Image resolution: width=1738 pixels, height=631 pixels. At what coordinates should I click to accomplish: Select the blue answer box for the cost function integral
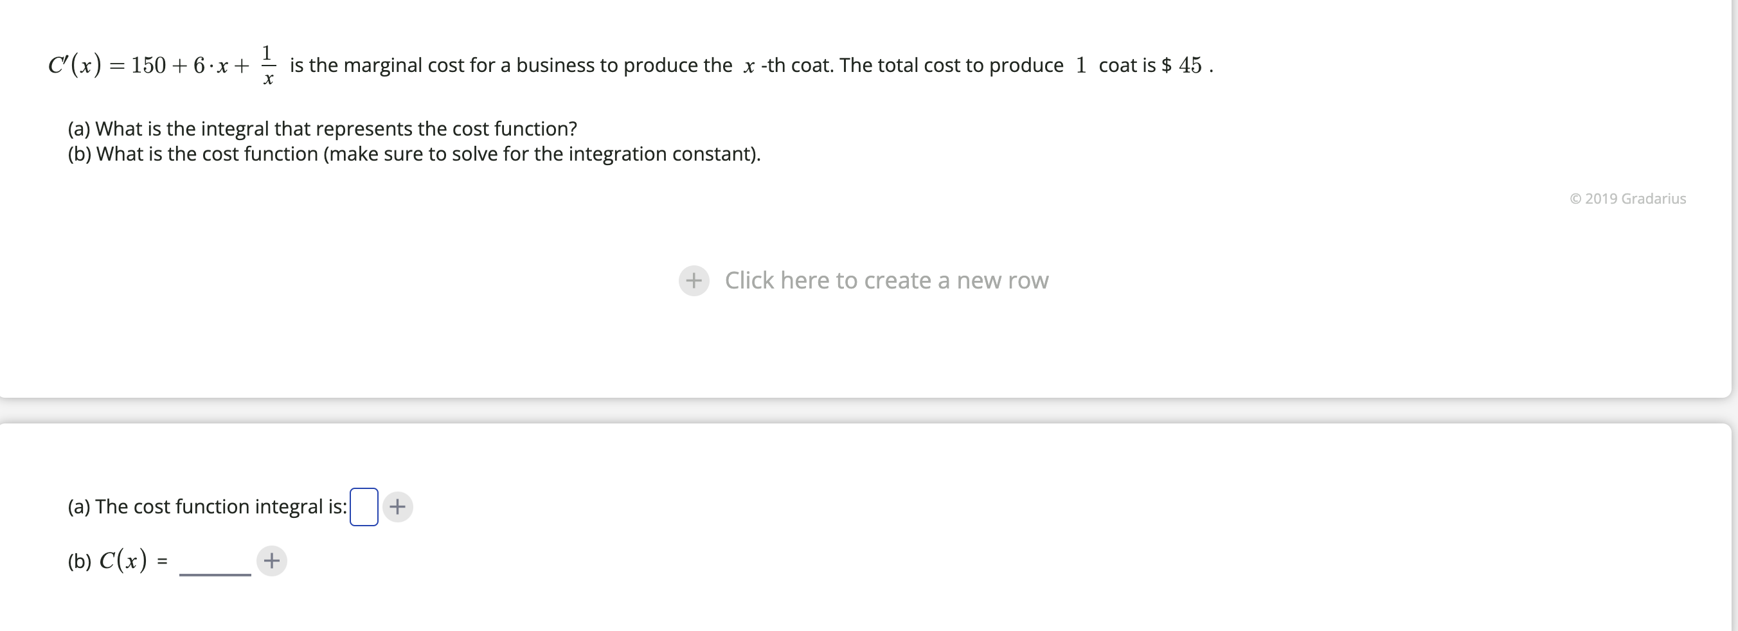[363, 506]
